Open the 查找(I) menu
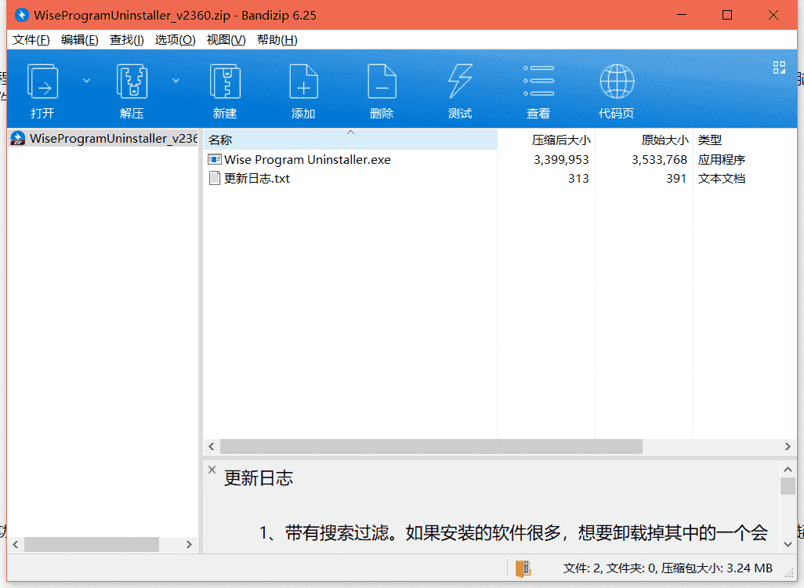 pyautogui.click(x=127, y=40)
